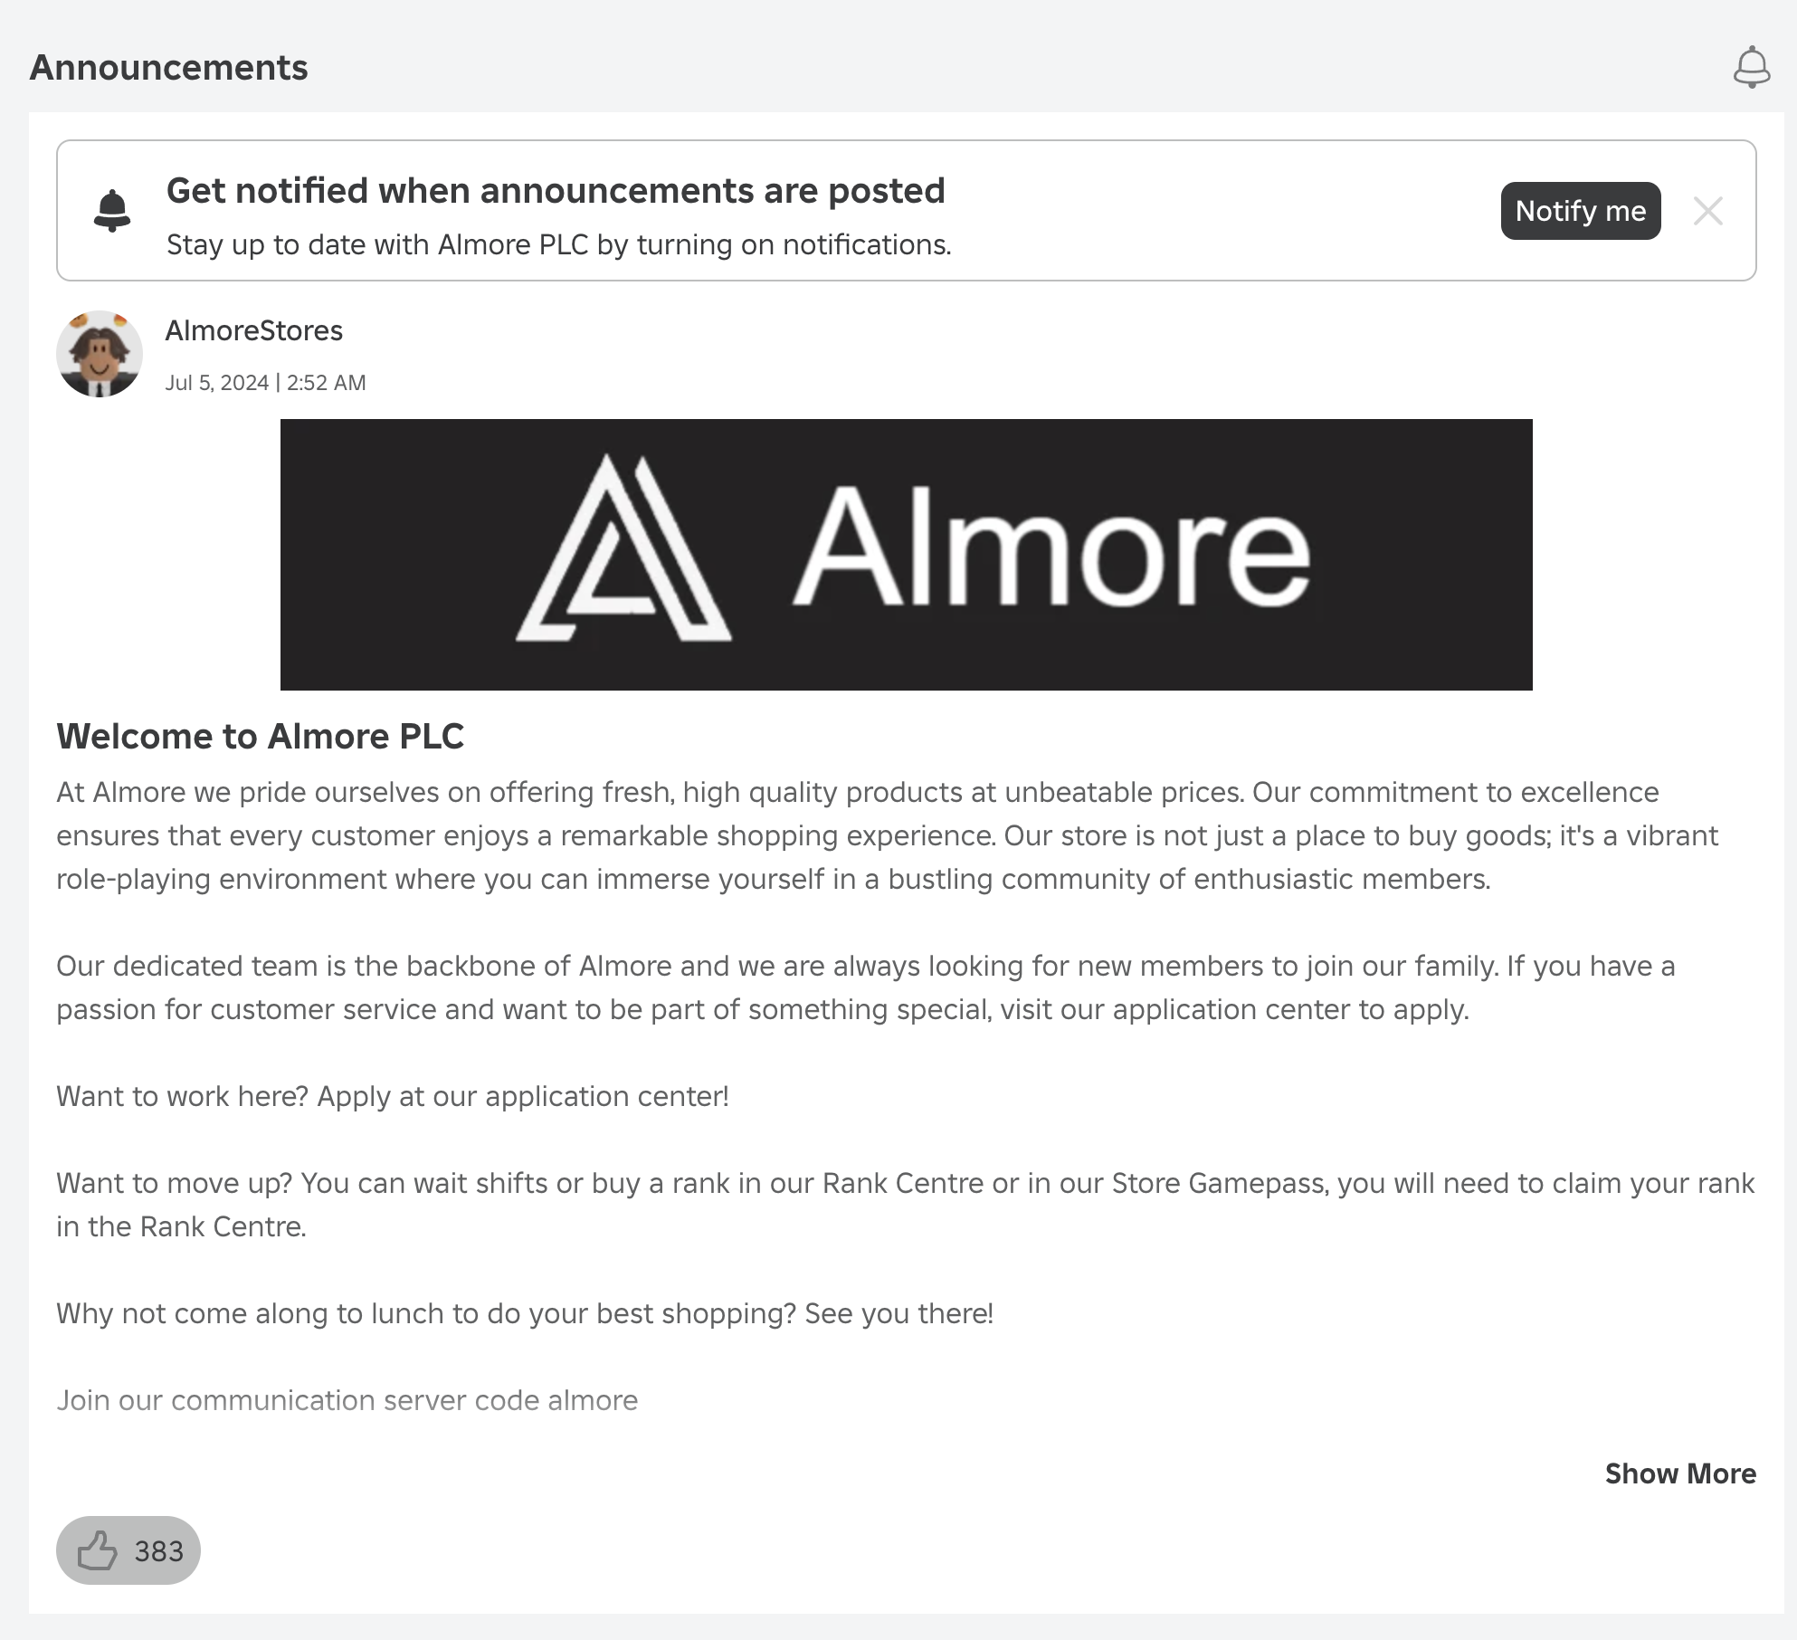1797x1640 pixels.
Task: Click the 383 like count
Action: 158,1551
